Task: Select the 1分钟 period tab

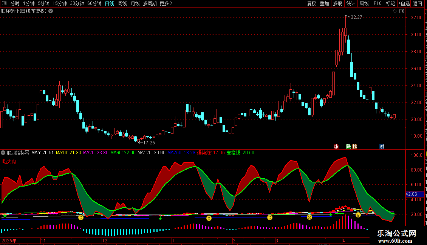Action: [x=29, y=3]
